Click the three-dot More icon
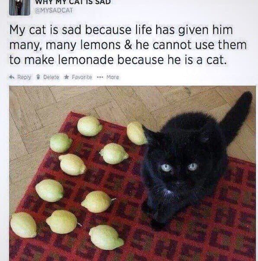Image resolution: width=258 pixels, height=261 pixels. coord(100,77)
